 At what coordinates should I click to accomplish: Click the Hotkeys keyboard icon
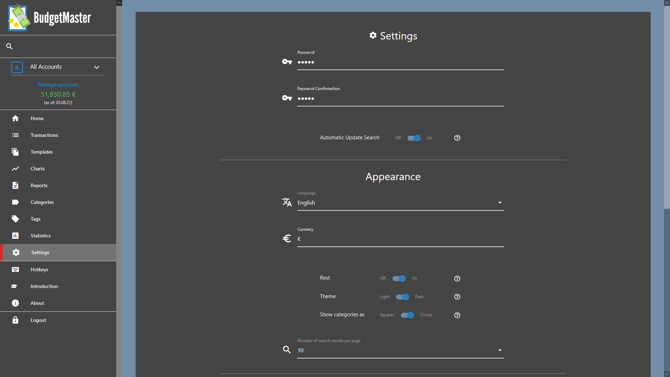click(x=15, y=269)
